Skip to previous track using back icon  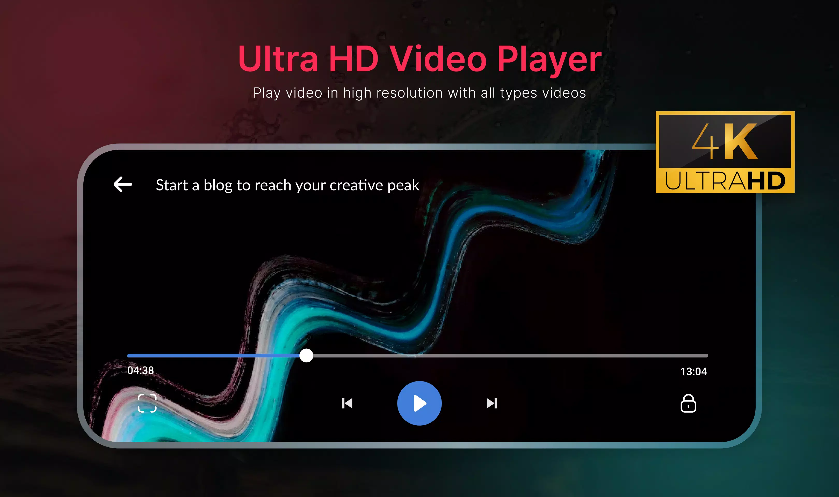[347, 403]
